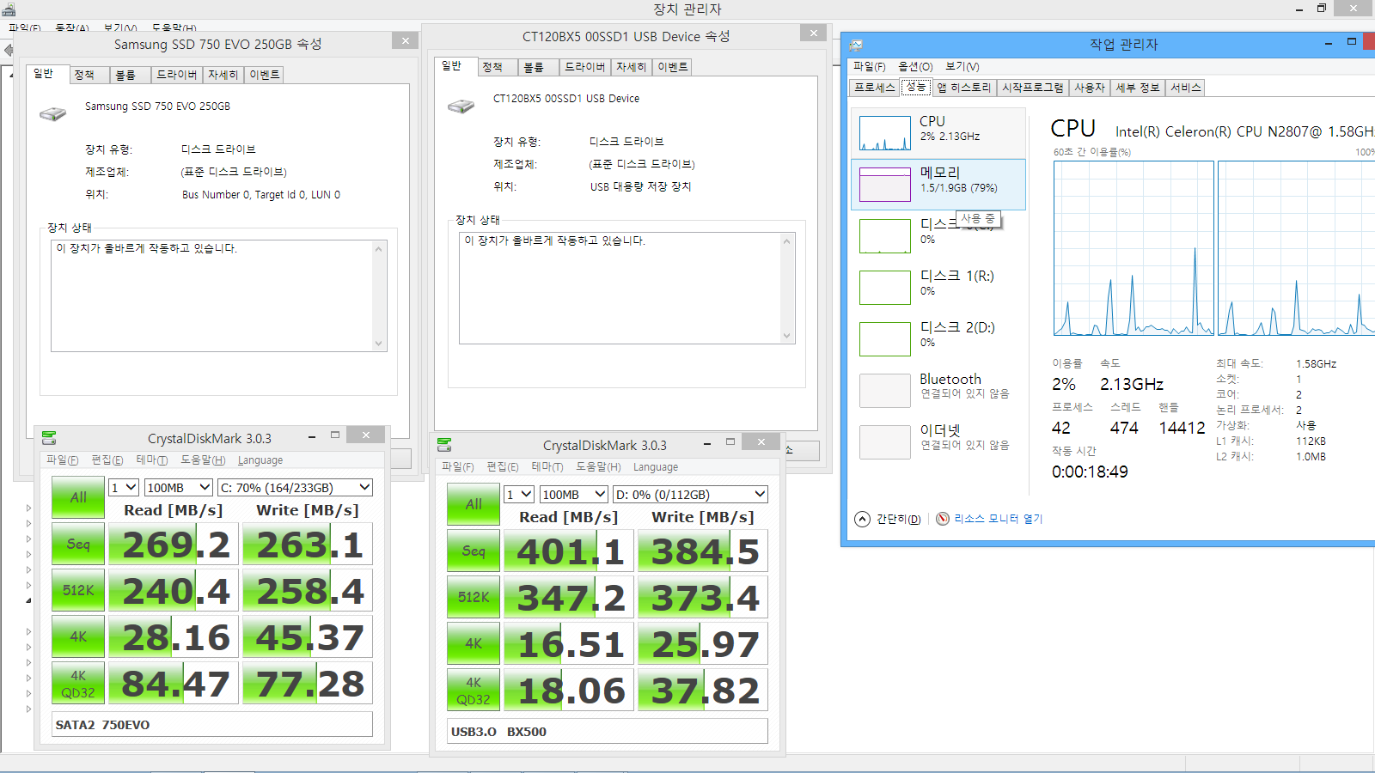Open 100MB size dropdown in D: drive CrystalDiskMark
1375x773 pixels.
[x=573, y=494]
